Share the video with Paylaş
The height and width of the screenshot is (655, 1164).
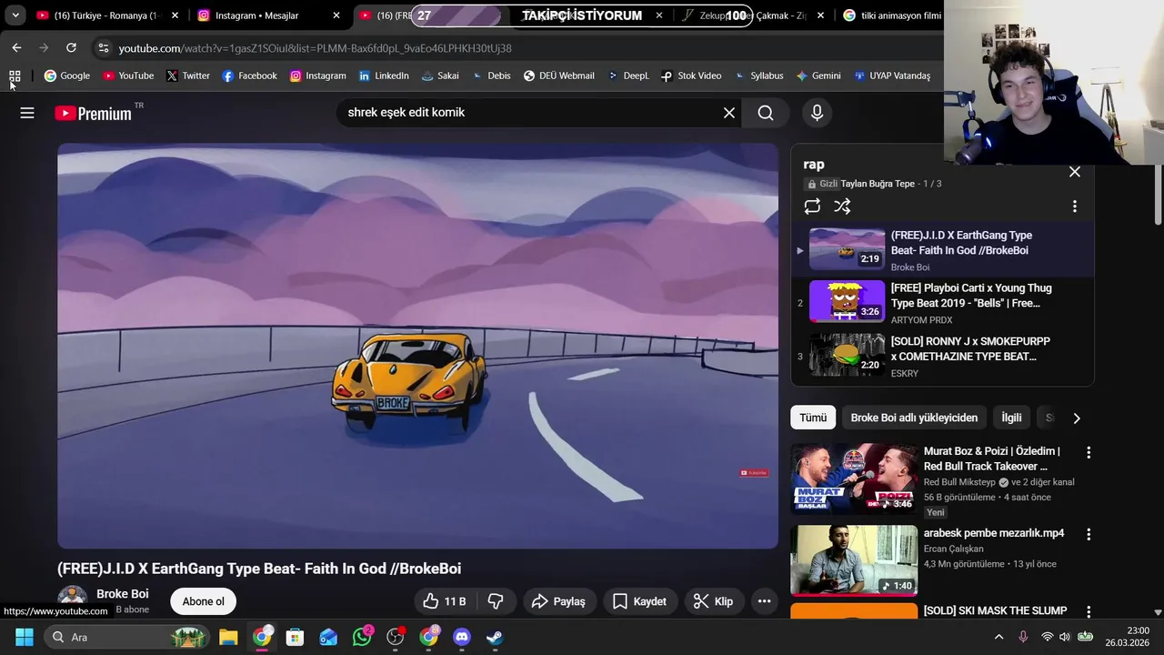558,601
